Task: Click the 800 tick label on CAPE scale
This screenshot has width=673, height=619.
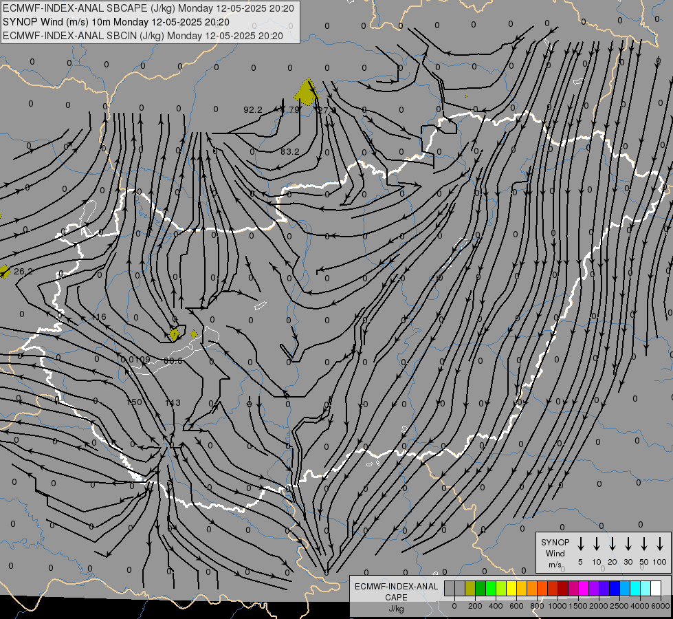Action: (537, 606)
